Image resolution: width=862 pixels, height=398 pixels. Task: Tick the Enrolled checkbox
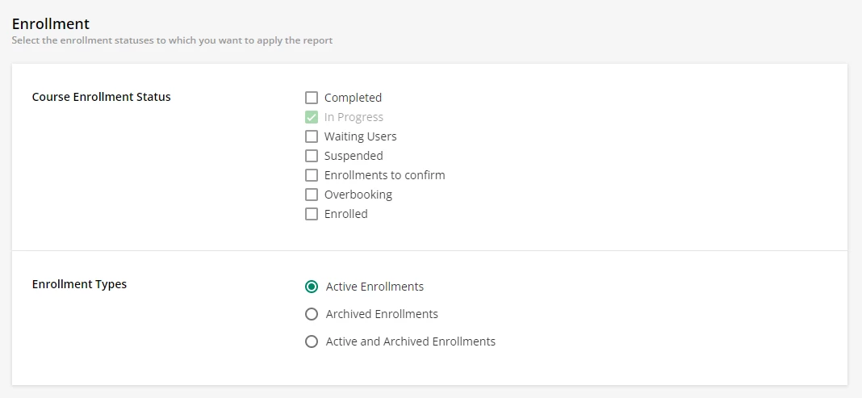click(x=312, y=214)
